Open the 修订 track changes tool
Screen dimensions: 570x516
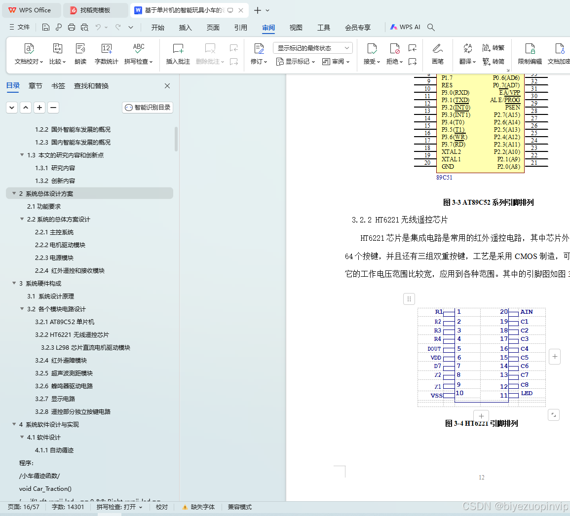tap(259, 53)
